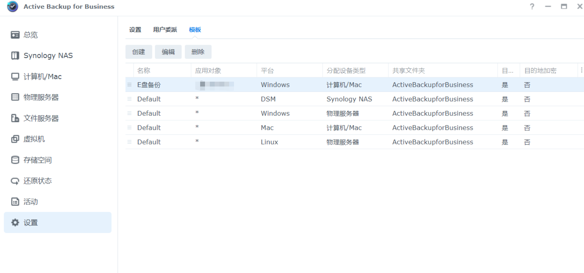Open the help question mark icon

pos(532,6)
